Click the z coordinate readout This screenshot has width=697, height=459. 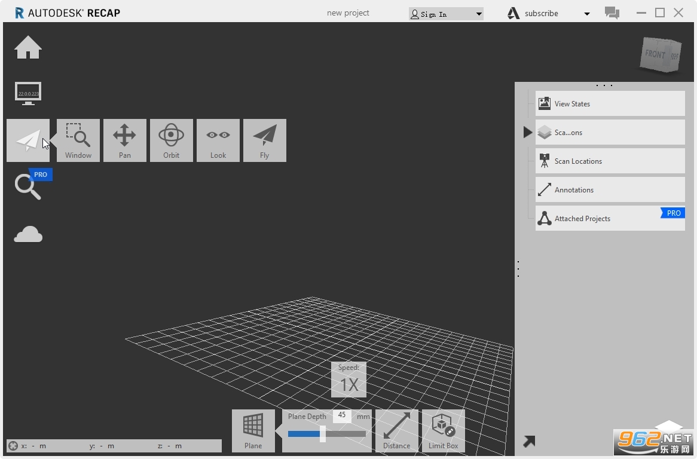pyautogui.click(x=170, y=446)
